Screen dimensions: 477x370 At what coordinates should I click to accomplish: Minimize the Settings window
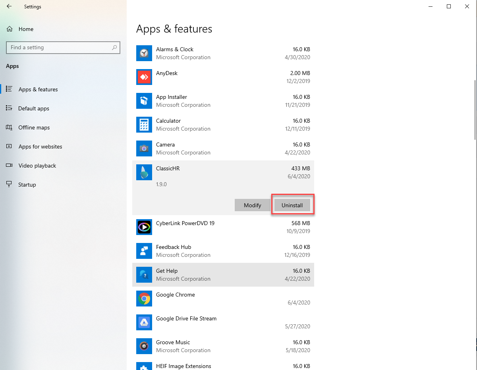pos(431,6)
